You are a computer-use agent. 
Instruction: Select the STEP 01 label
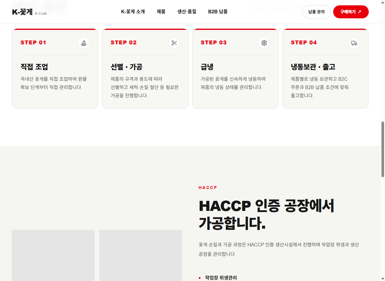tap(33, 43)
